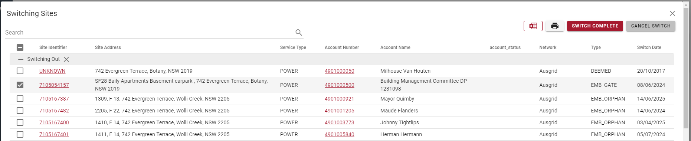Open site identifier 7105054157
This screenshot has height=141, width=691.
pyautogui.click(x=54, y=85)
